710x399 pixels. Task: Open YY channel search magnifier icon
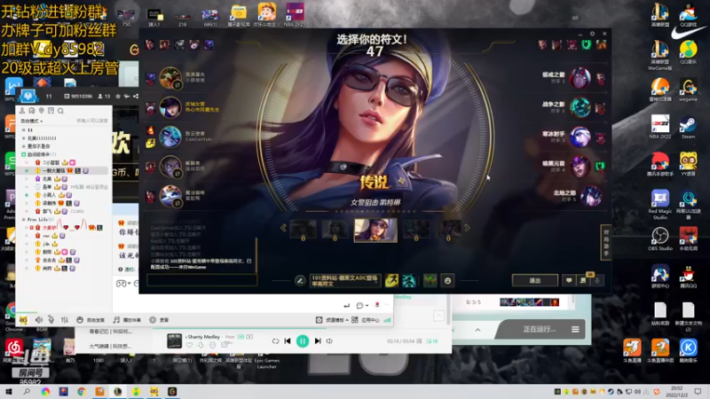[60, 111]
